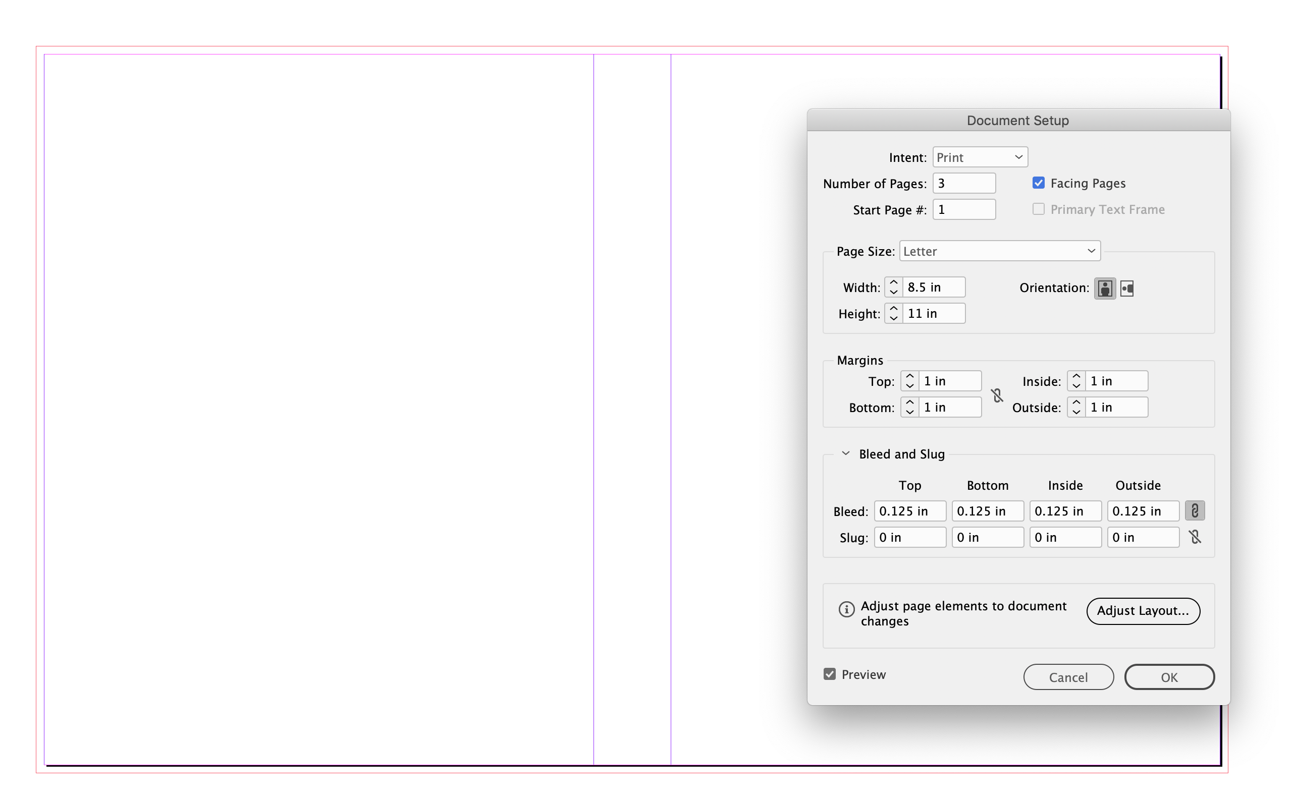Viewport: 1295px width, 803px height.
Task: Click the Outside margin stepper arrows
Action: [x=1076, y=408]
